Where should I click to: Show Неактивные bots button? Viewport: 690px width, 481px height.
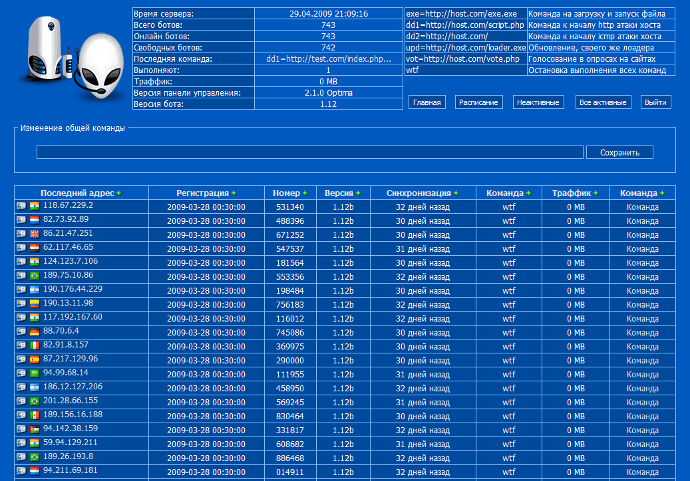point(538,102)
